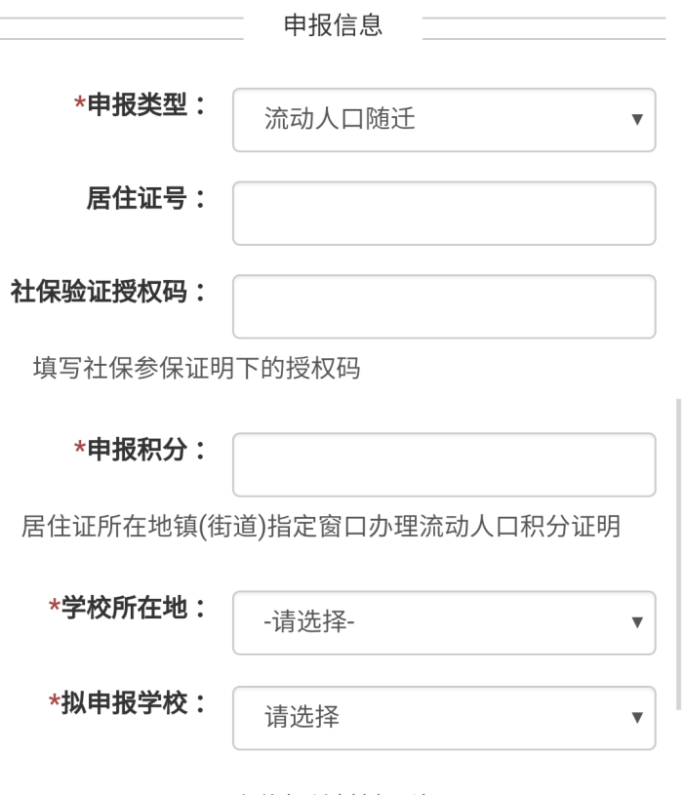
Task: Select the 申报积分 input box
Action: (x=444, y=464)
